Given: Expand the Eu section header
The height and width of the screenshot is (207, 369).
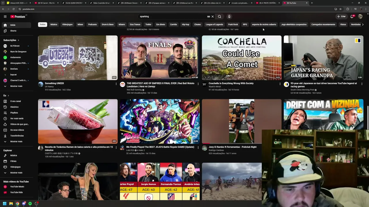Looking at the screenshot, I should click(6, 95).
